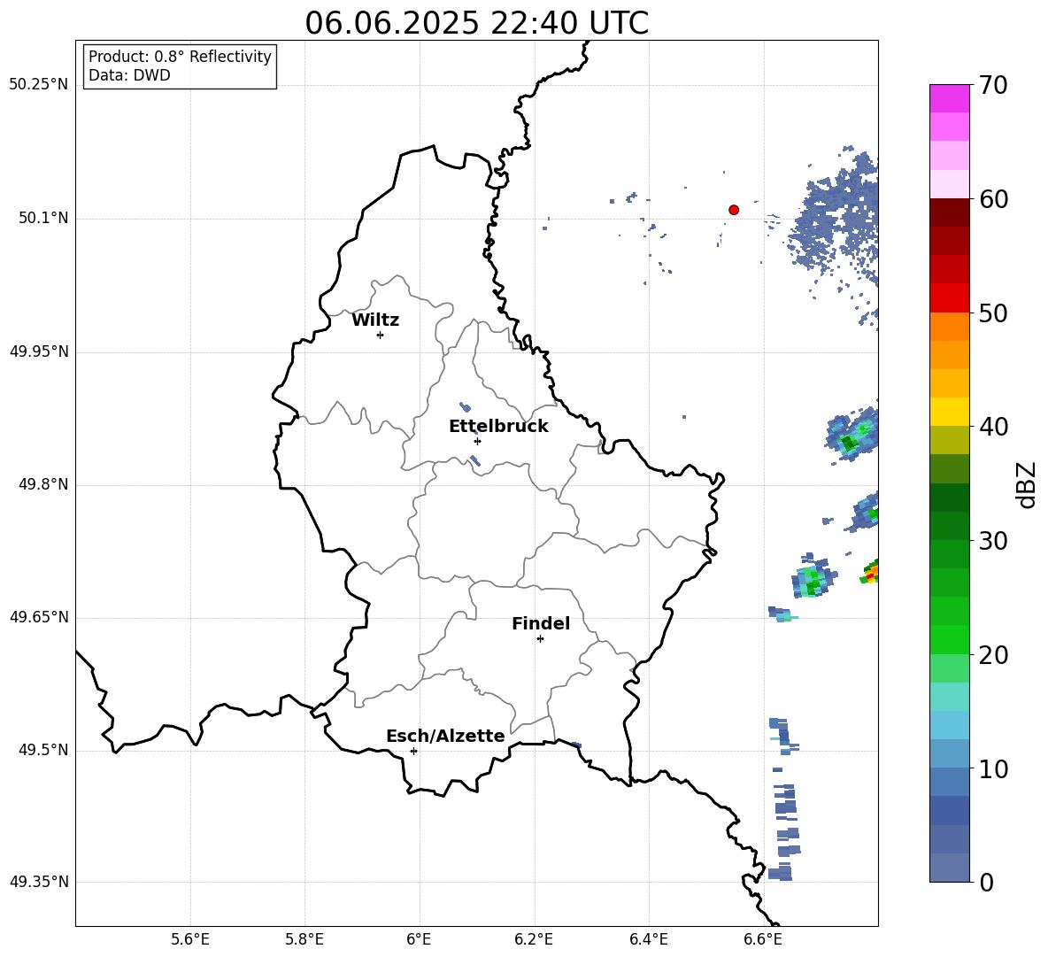Viewport: 1048px width, 957px height.
Task: Click the magenta segment at colorbar top
Action: (x=949, y=99)
